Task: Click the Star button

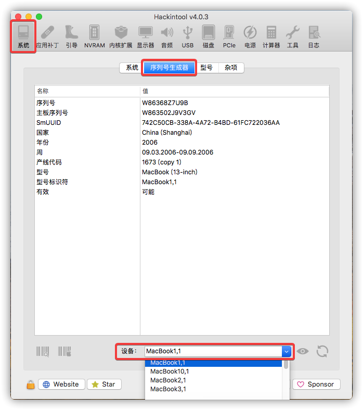Action: click(x=104, y=385)
